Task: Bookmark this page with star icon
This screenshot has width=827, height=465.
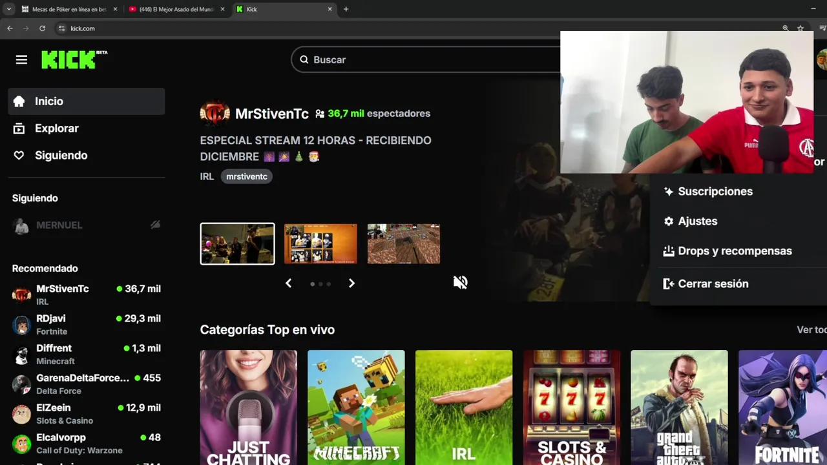Action: (800, 28)
